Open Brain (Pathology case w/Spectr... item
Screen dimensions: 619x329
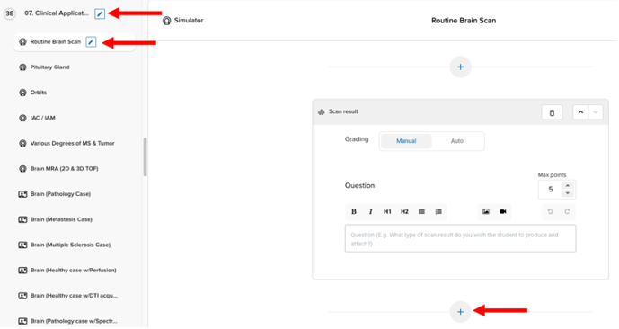pos(74,321)
